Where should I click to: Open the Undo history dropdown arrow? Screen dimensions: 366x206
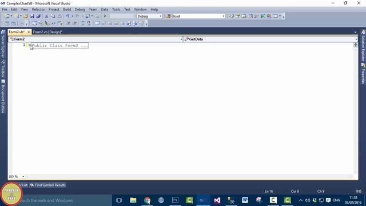(x=73, y=16)
